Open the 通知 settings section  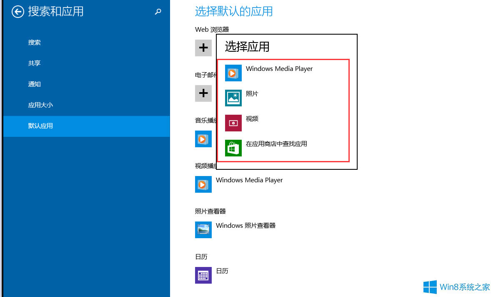pyautogui.click(x=34, y=84)
